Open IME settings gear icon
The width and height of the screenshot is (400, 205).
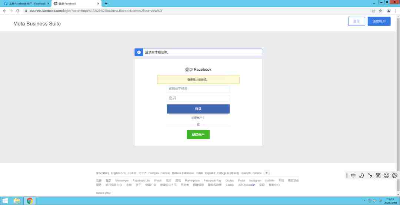(395, 175)
